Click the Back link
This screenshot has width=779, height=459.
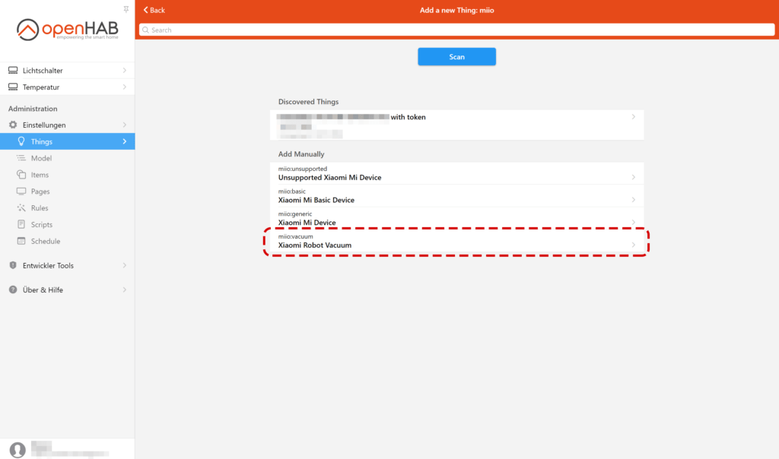(154, 10)
